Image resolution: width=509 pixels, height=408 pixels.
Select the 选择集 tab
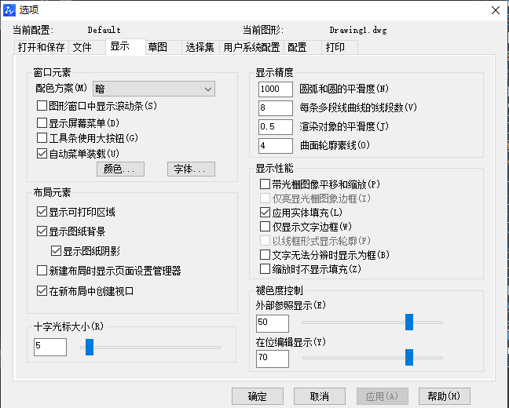200,47
